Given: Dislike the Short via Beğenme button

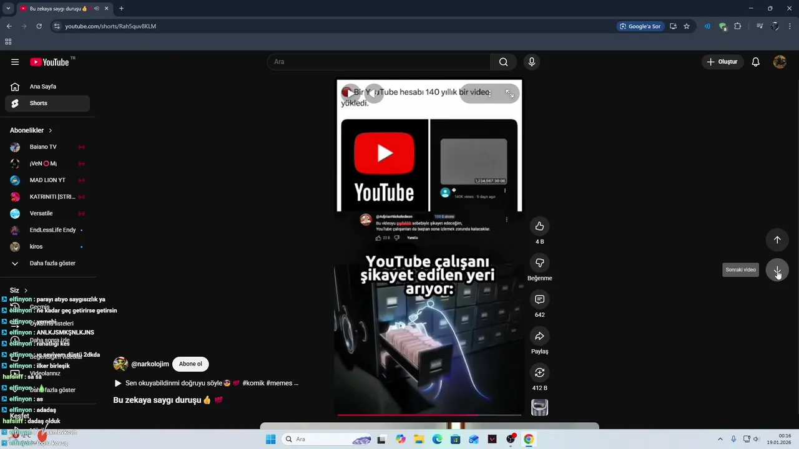Looking at the screenshot, I should tap(539, 263).
